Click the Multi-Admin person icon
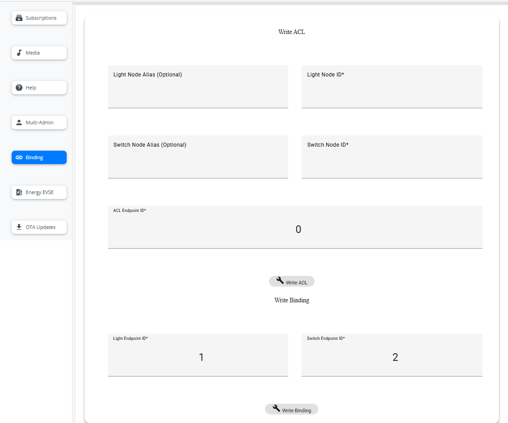Screen dimensions: 508x423 19,123
